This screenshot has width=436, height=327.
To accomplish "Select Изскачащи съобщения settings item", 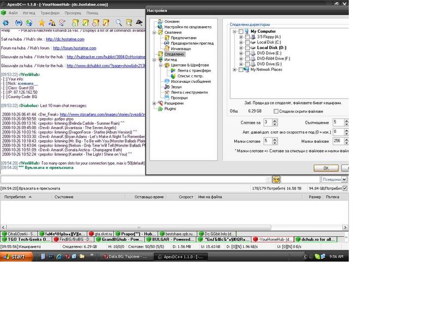I will tap(191, 81).
